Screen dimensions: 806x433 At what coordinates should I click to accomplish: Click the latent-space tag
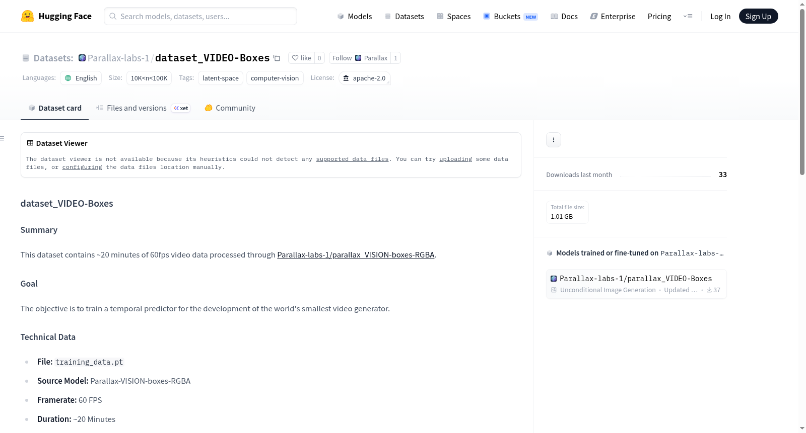221,78
